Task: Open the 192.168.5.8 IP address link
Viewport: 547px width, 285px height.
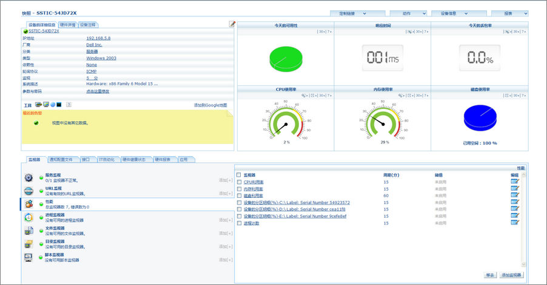Action: (98, 38)
